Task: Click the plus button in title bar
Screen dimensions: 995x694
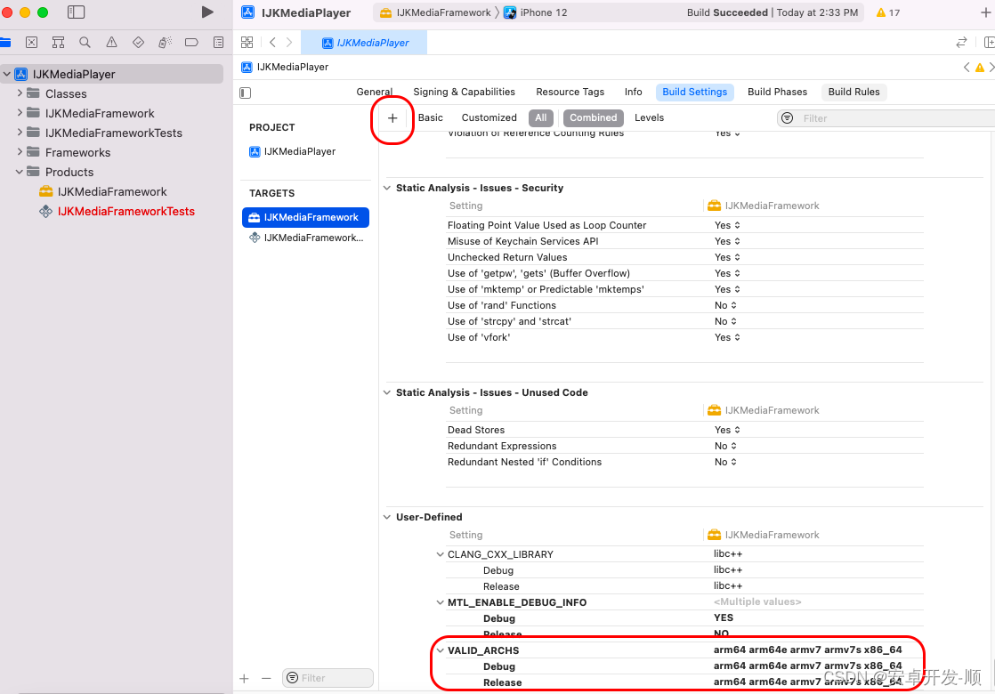Action: coord(985,12)
